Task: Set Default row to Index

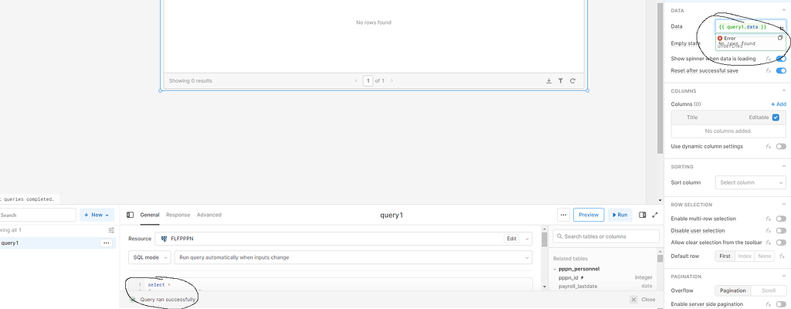Action: click(x=745, y=256)
